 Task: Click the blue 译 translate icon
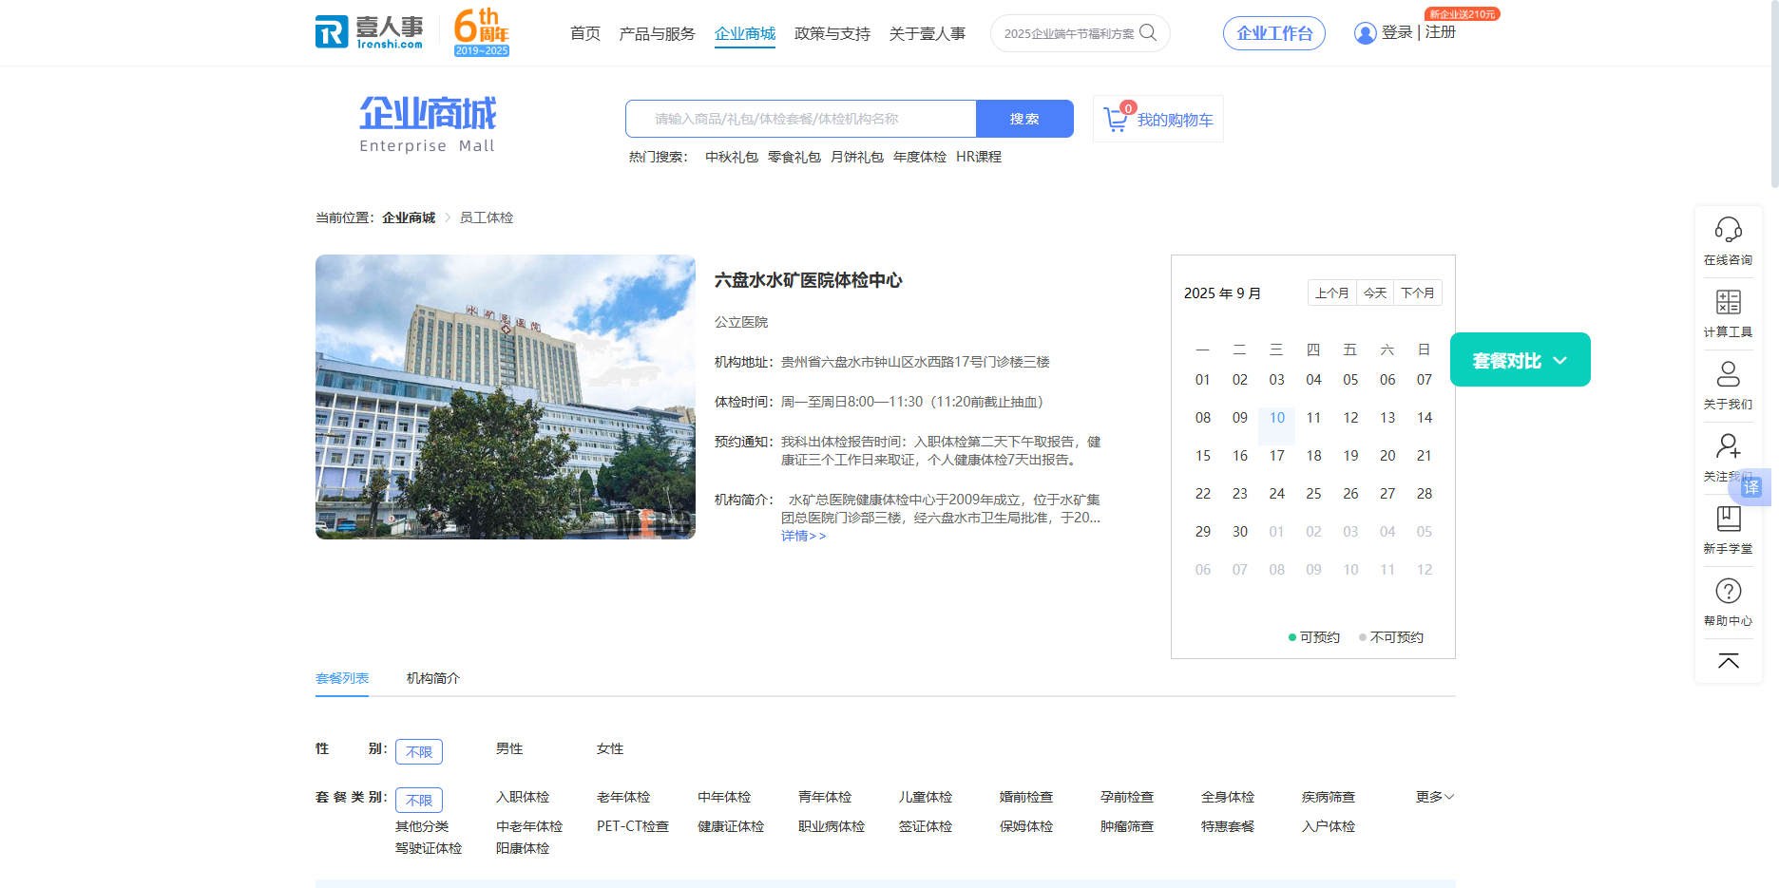(1751, 487)
